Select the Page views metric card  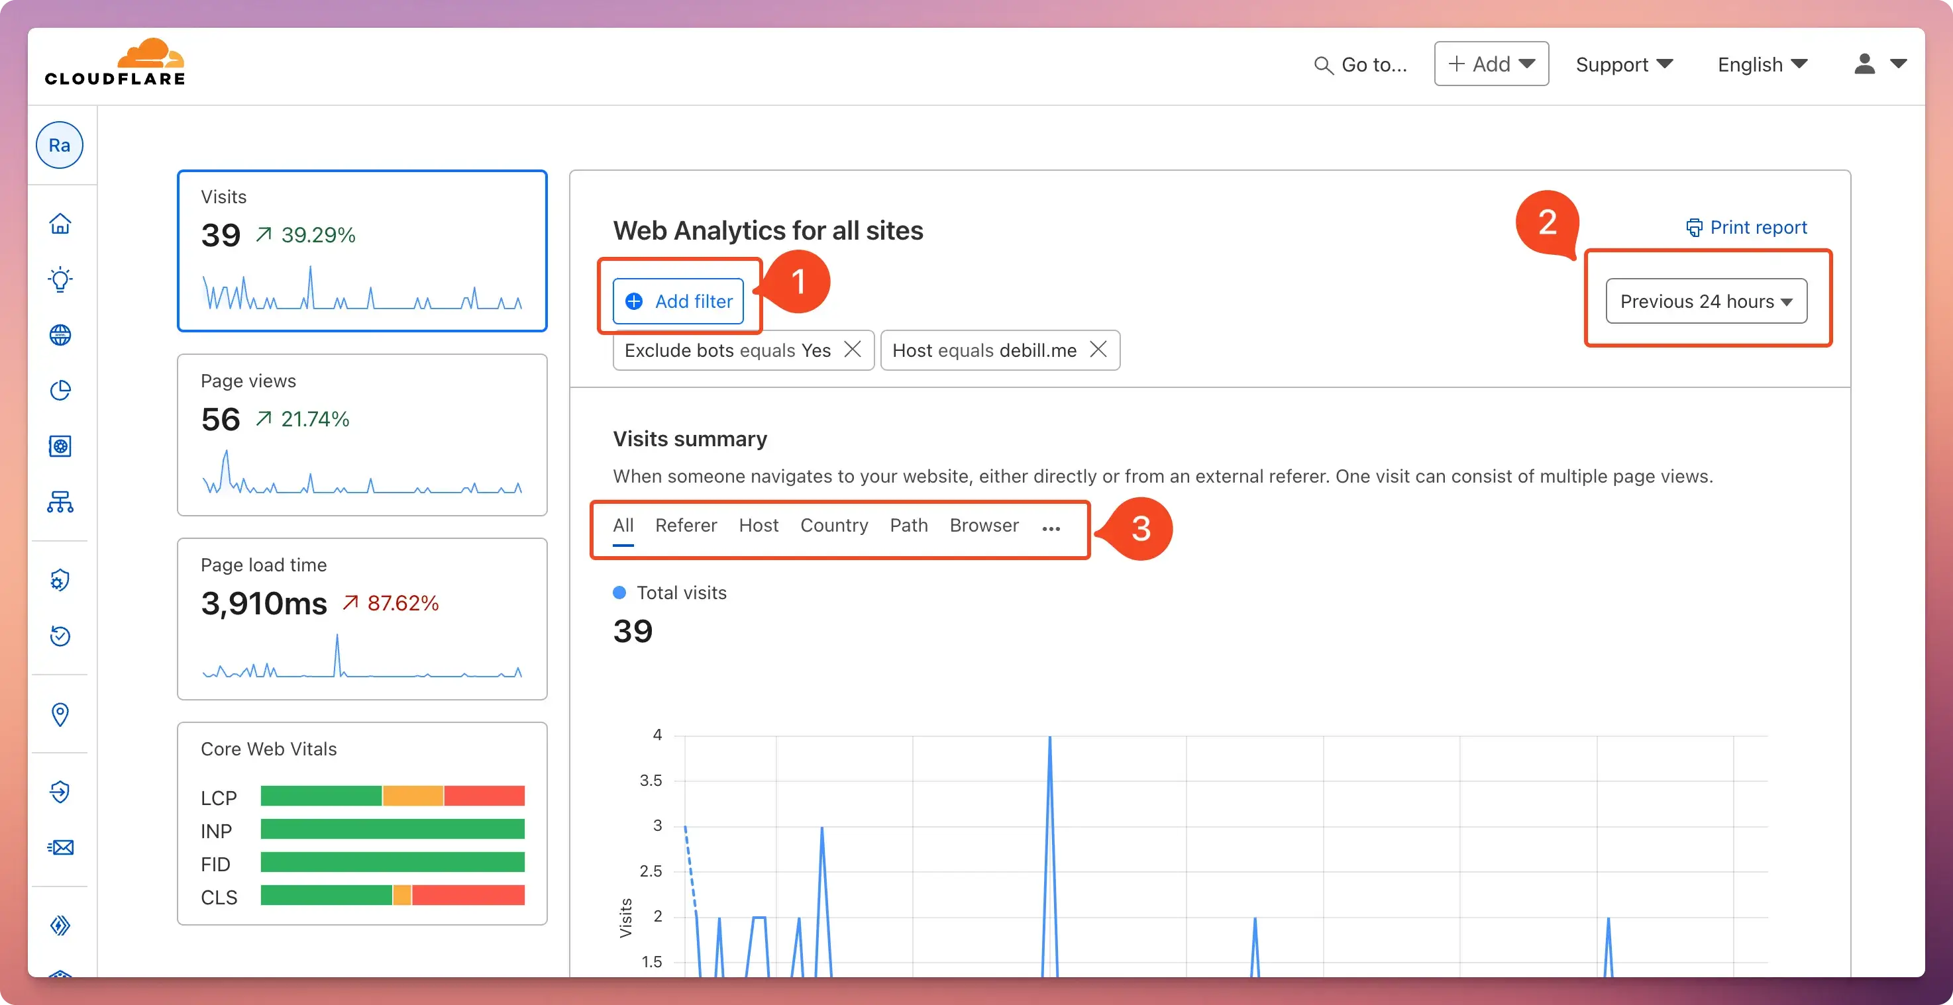click(362, 435)
